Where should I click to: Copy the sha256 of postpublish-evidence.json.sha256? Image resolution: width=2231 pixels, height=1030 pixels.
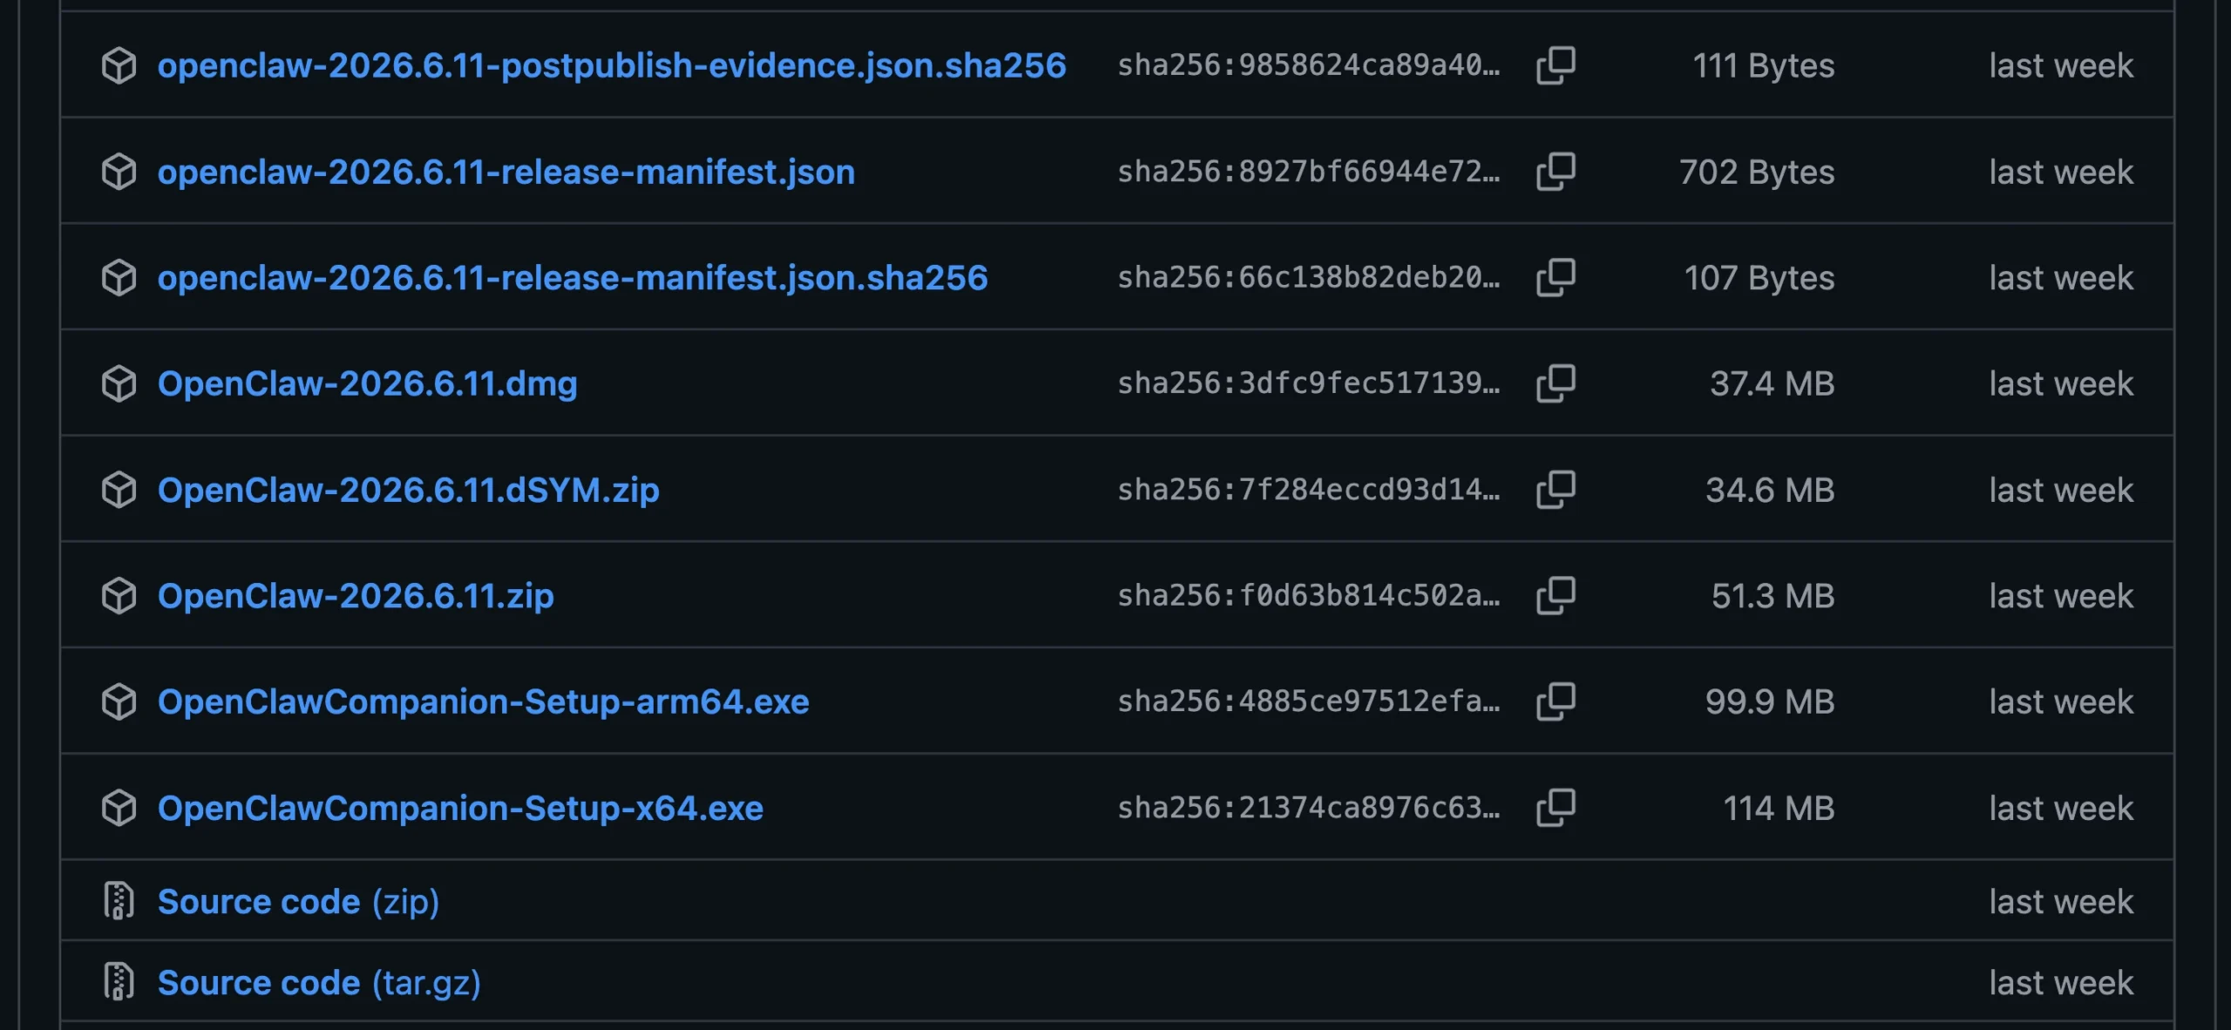(x=1556, y=65)
